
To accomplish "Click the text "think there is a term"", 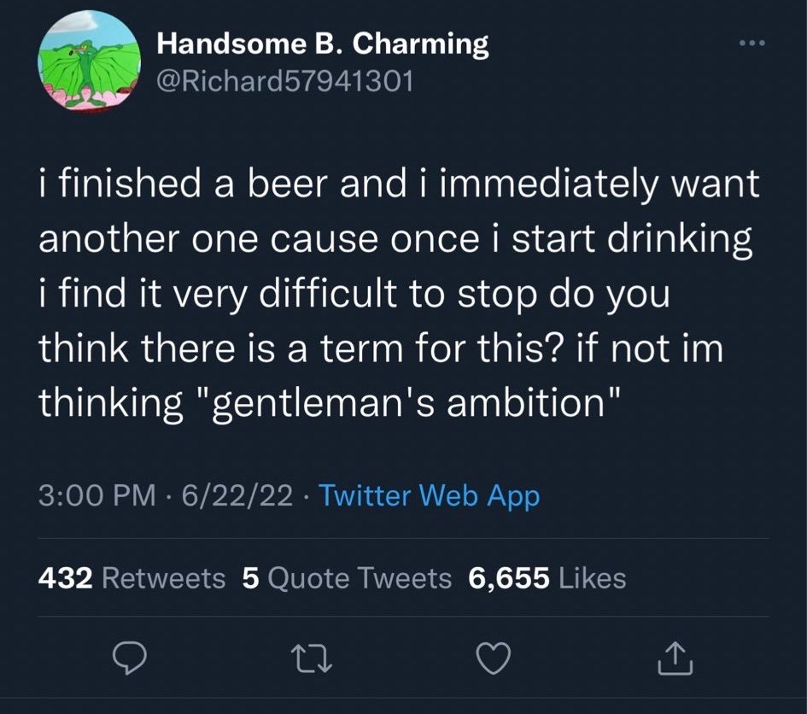I will [219, 348].
